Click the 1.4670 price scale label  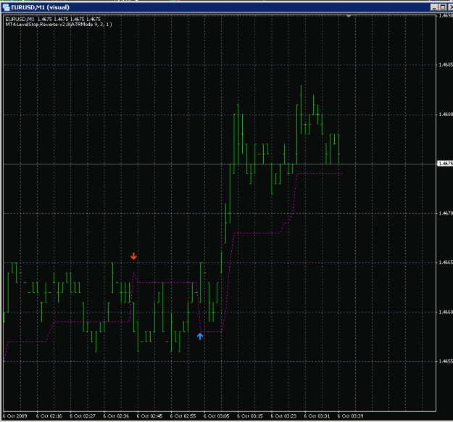[x=446, y=213]
